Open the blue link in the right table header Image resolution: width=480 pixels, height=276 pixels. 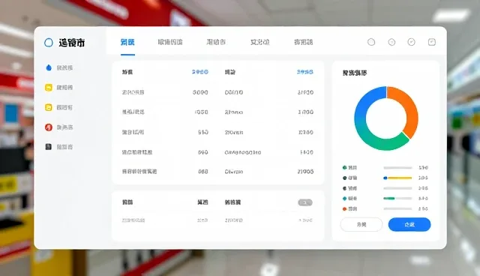tap(305, 72)
